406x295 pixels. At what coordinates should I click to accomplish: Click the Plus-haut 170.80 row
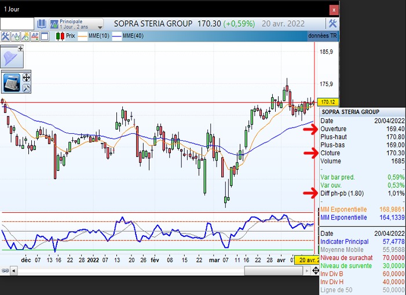[362, 137]
